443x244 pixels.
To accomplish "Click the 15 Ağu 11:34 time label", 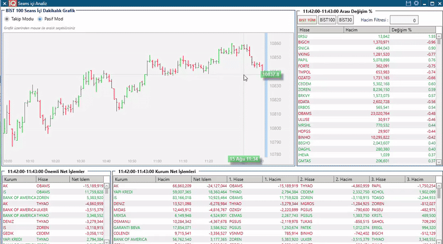I will point(244,159).
